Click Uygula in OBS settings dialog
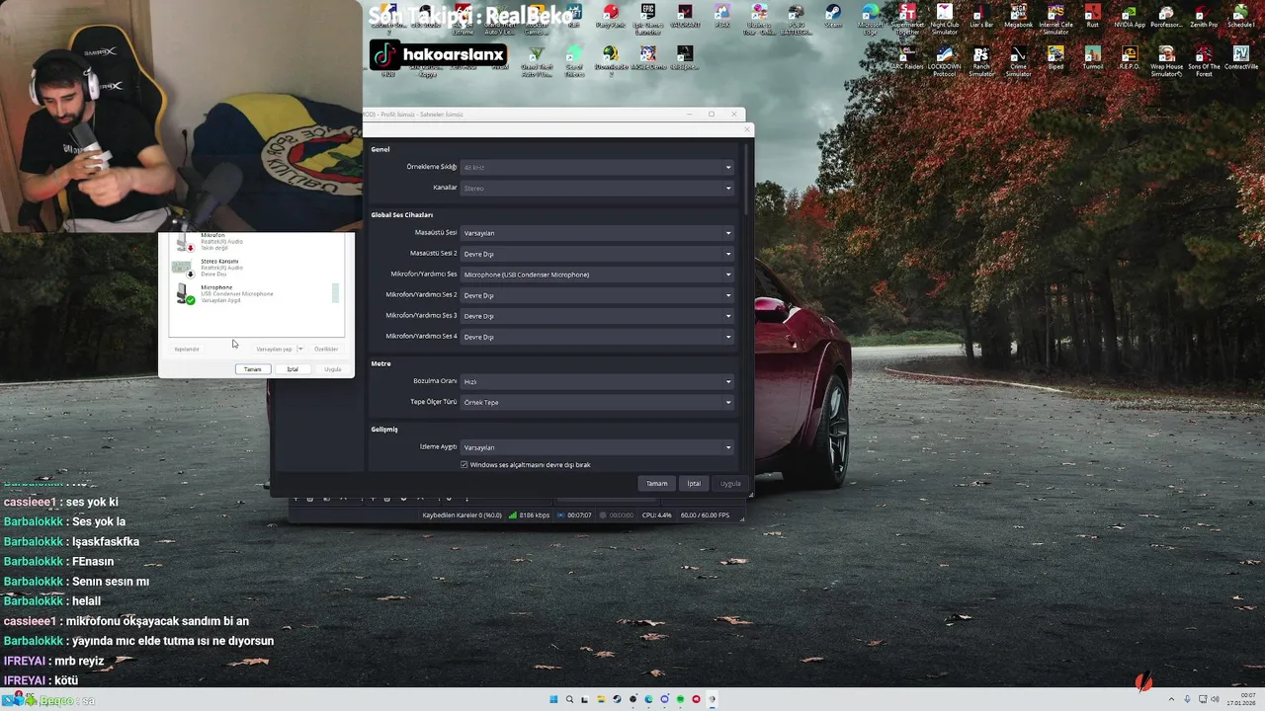Viewport: 1265px width, 711px height. pyautogui.click(x=730, y=484)
